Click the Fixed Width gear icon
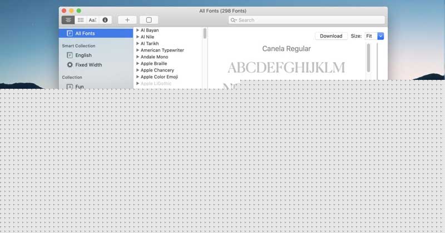 pos(70,65)
